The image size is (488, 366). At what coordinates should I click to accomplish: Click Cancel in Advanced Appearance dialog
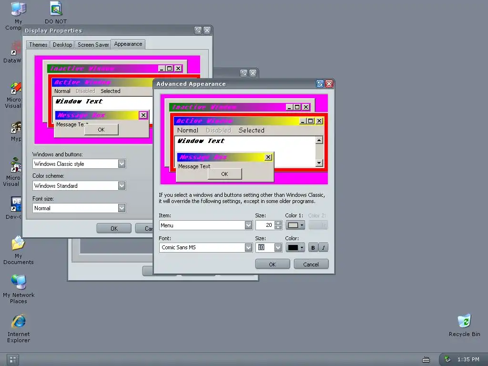[311, 264]
